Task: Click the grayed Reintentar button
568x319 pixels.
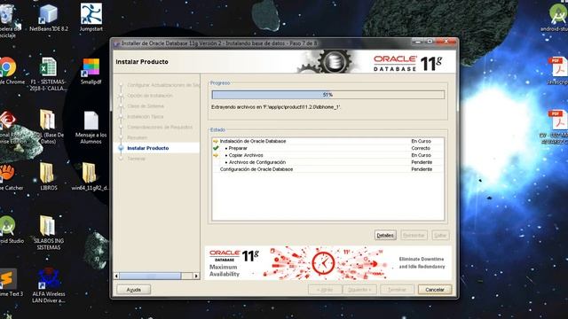Action: point(414,235)
